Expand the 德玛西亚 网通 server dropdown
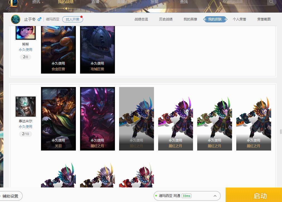 (187, 196)
